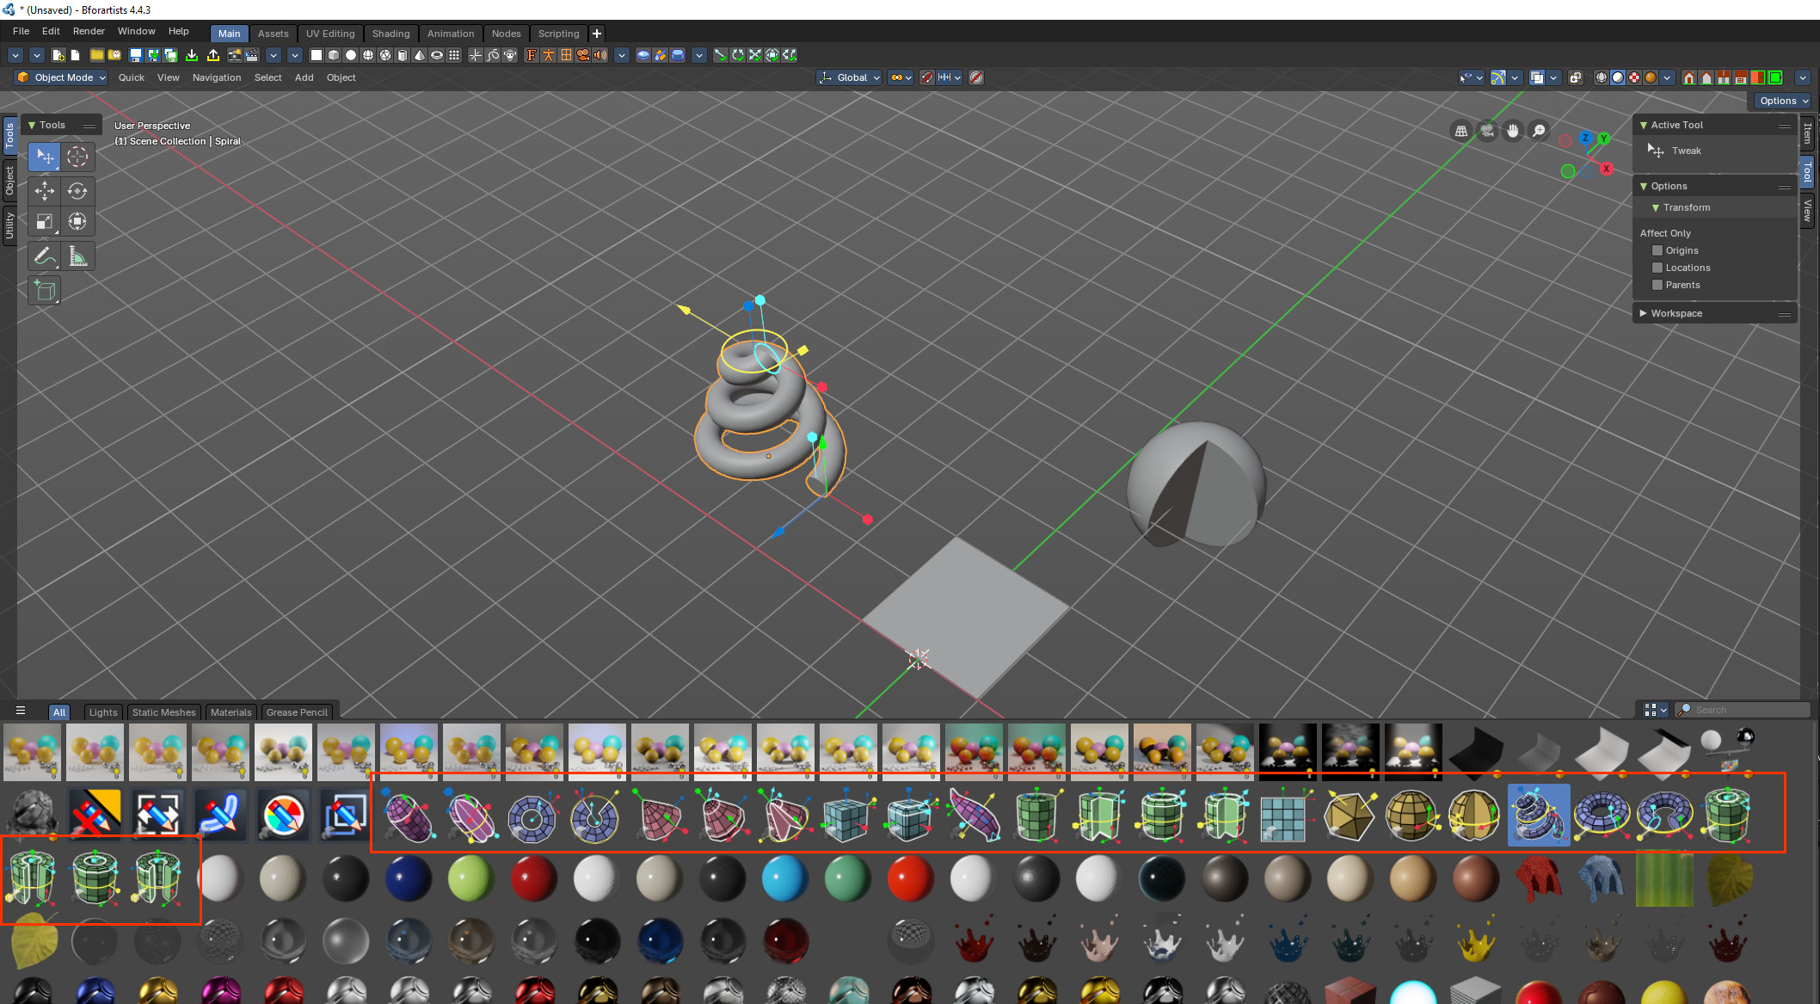
Task: Select the Rotate tool in Tools panel
Action: point(77,191)
